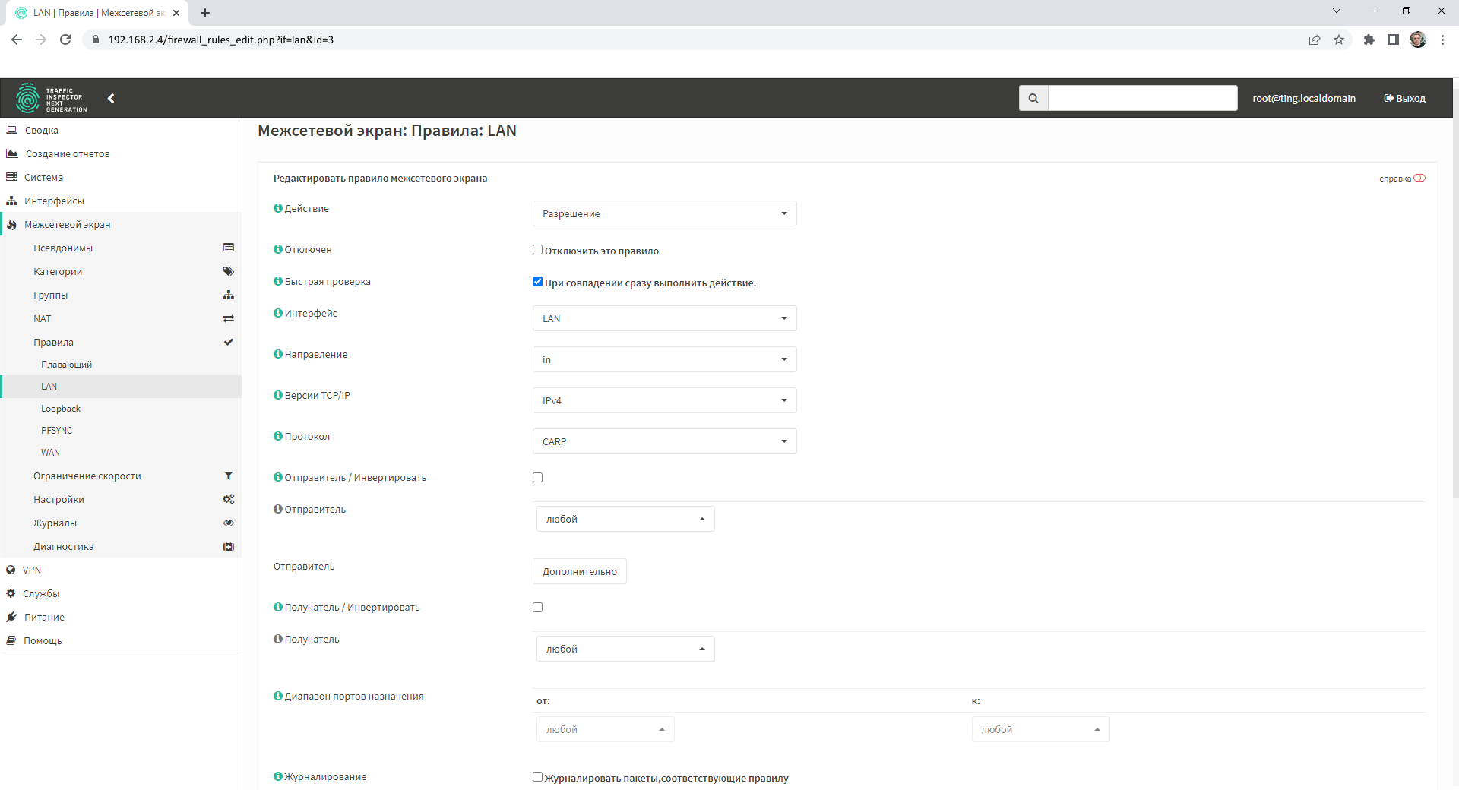Toggle packet logging checkbox for this rule
Image resolution: width=1459 pixels, height=790 pixels.
(x=538, y=777)
